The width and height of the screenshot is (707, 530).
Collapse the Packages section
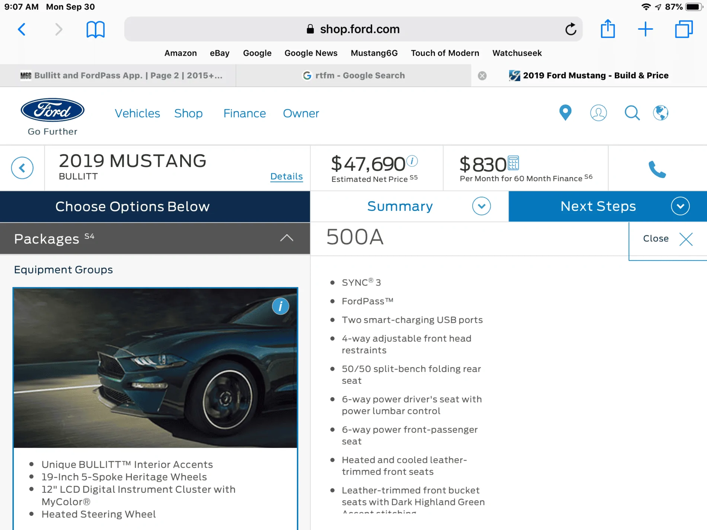pos(287,238)
